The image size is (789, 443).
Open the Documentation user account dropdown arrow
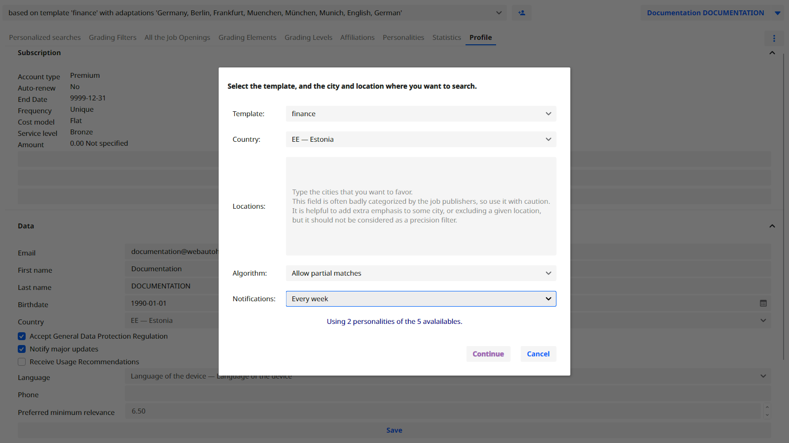tap(777, 13)
